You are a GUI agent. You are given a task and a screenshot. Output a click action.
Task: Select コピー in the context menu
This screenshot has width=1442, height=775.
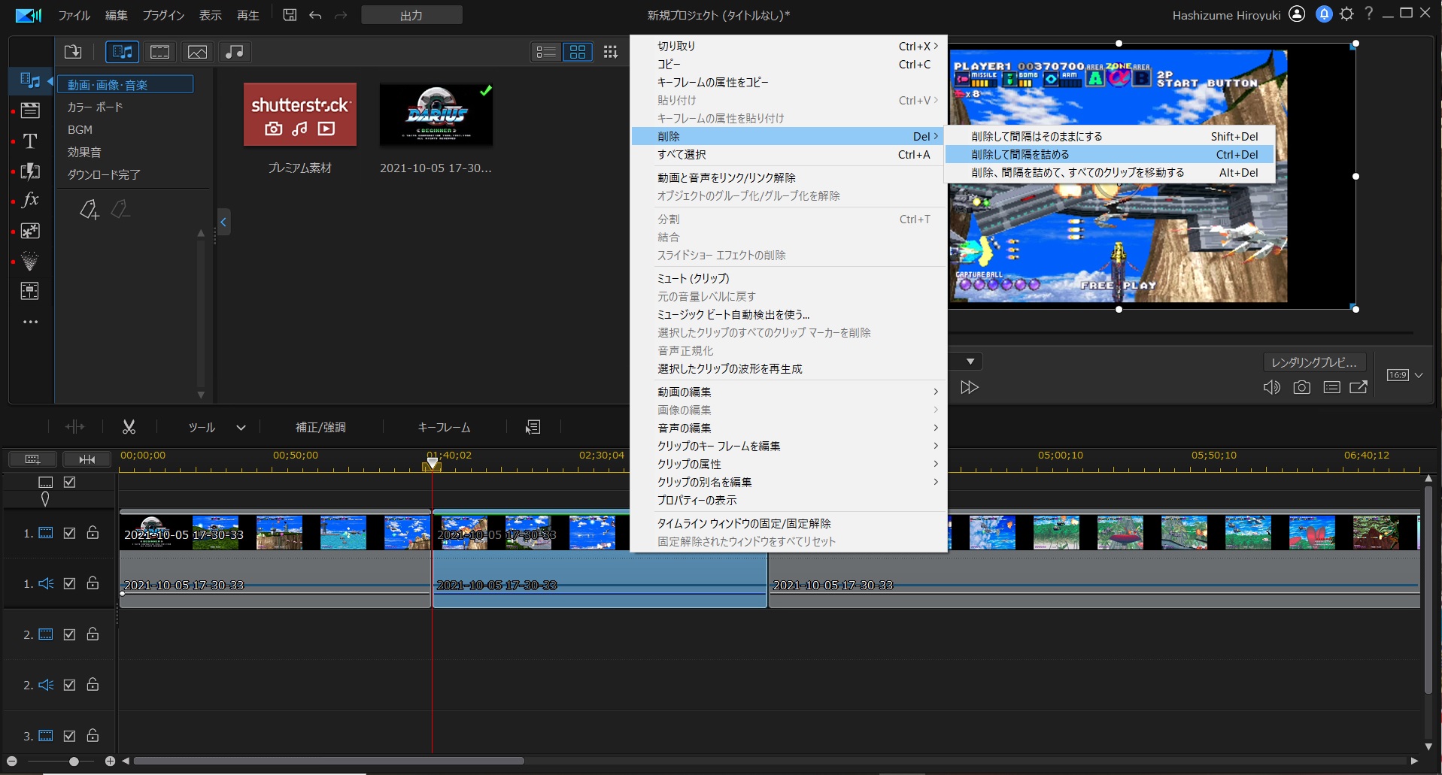point(788,64)
